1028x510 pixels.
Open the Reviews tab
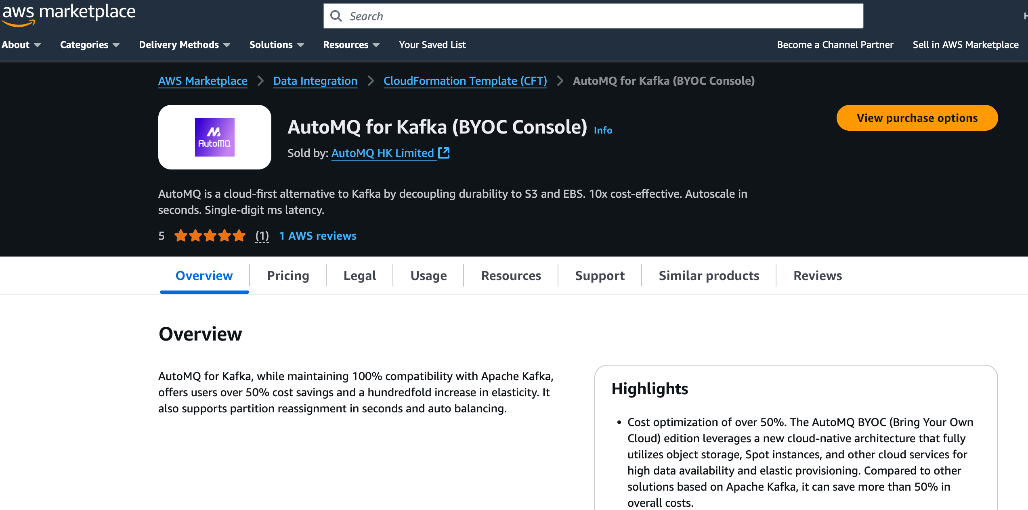coord(818,276)
